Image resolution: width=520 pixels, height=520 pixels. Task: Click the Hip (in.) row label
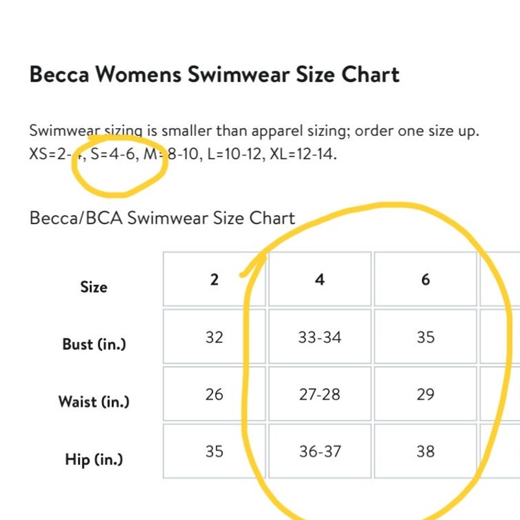point(94,460)
